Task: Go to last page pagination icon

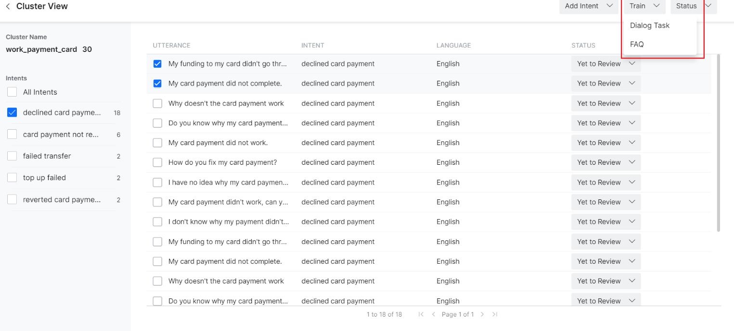Action: 495,314
